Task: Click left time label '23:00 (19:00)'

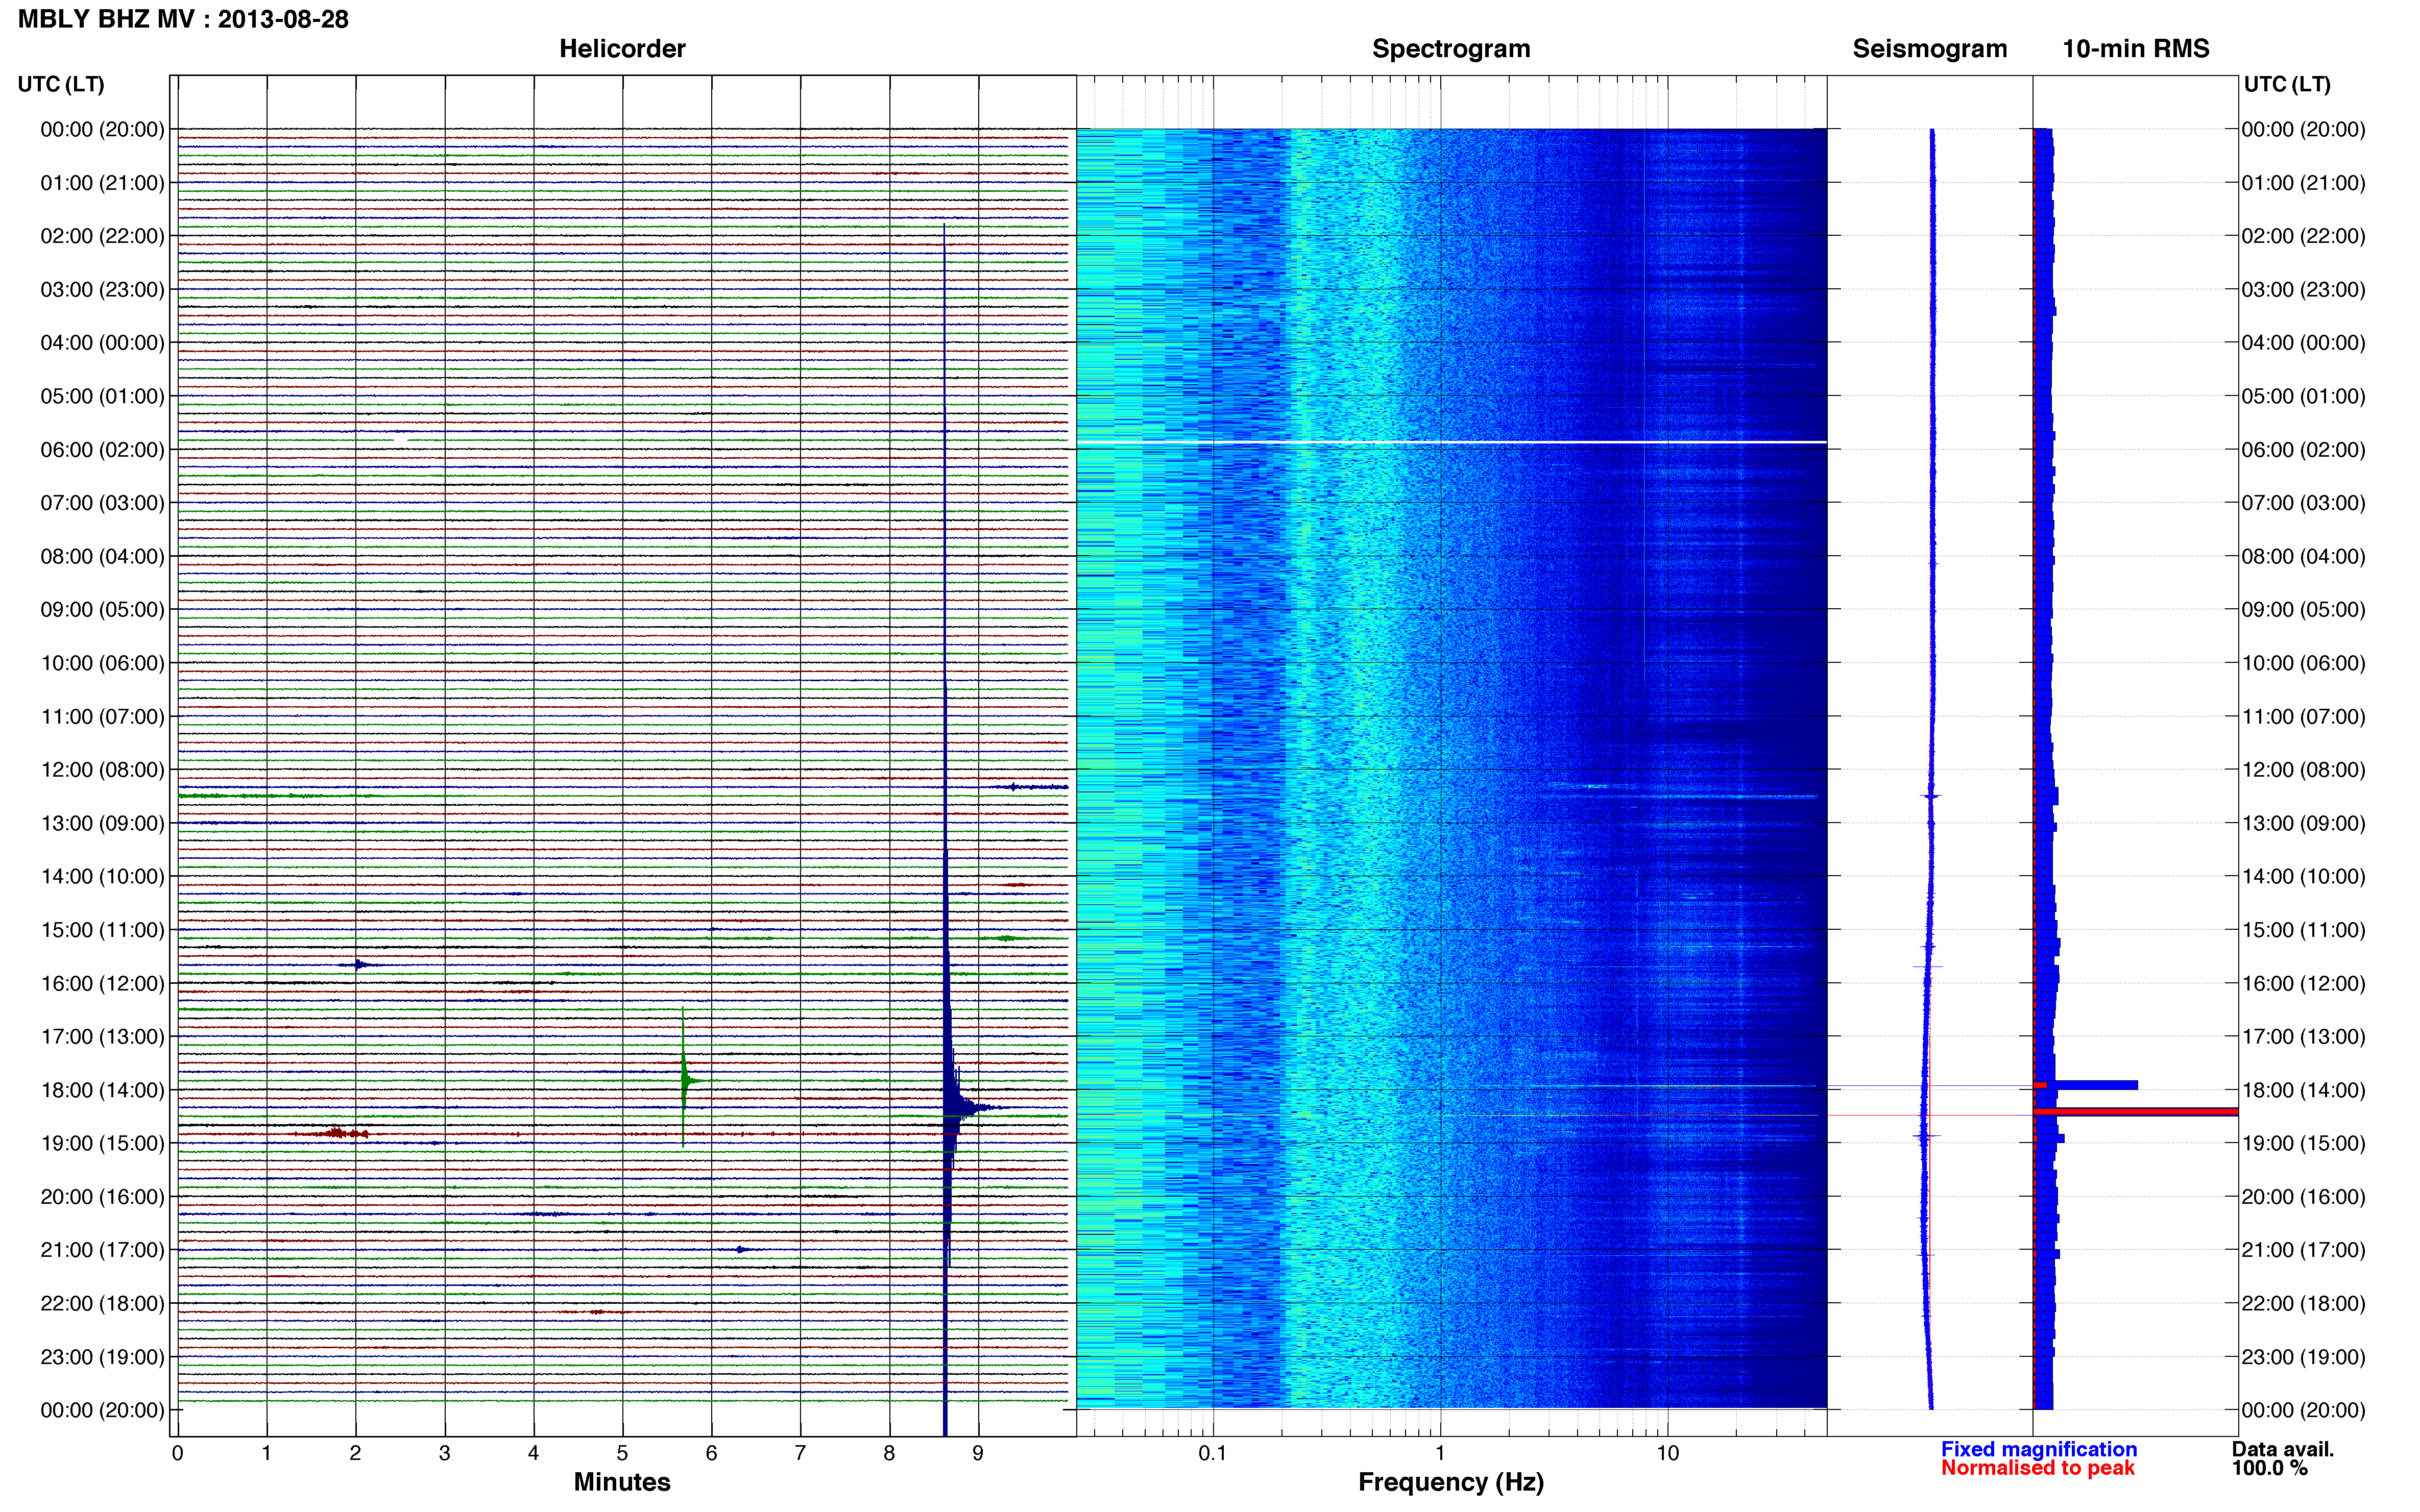Action: (102, 1357)
